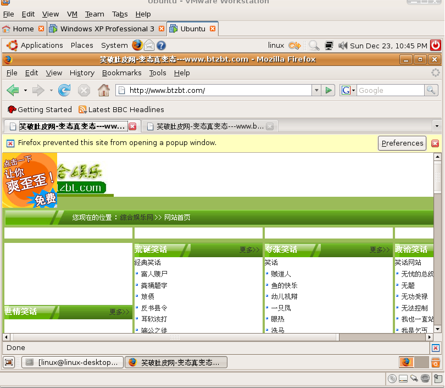This screenshot has height=388, width=445.
Task: Click the Preferences button in the popup bar
Action: pos(402,143)
